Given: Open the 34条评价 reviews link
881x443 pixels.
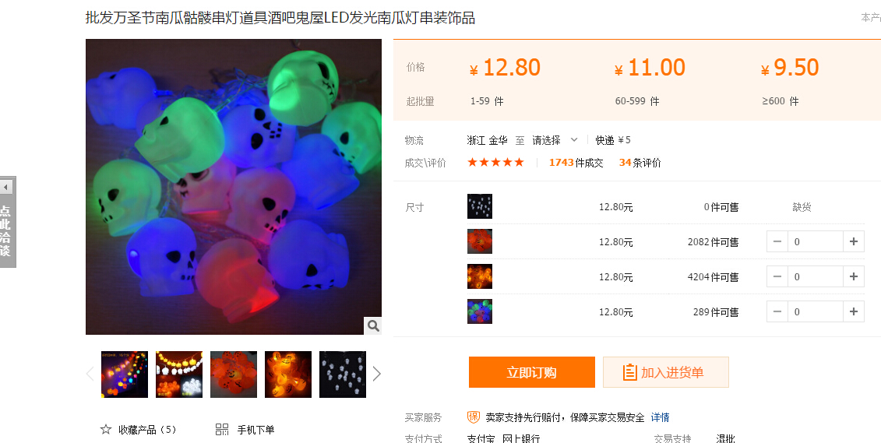Looking at the screenshot, I should tap(640, 163).
